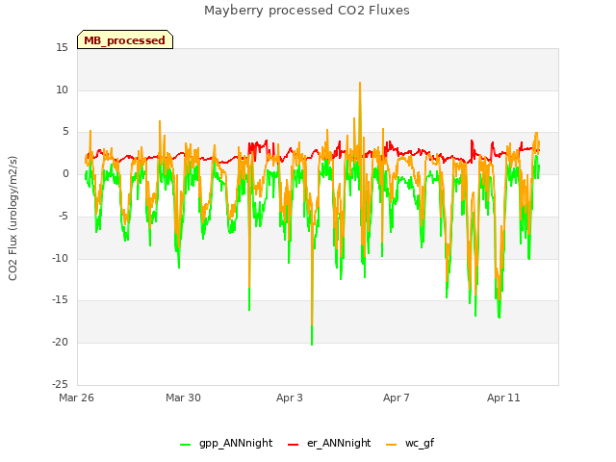Screen dimensions: 616x462
Task: Click the y-axis value -5
Action: click(x=63, y=216)
